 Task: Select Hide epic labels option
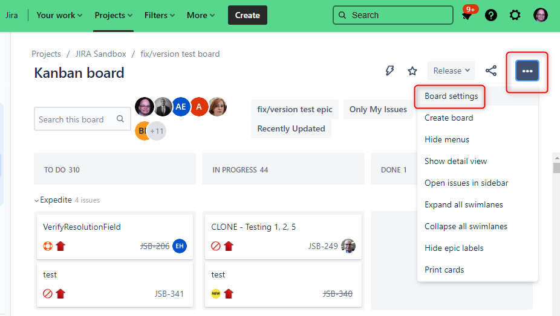click(x=478, y=248)
